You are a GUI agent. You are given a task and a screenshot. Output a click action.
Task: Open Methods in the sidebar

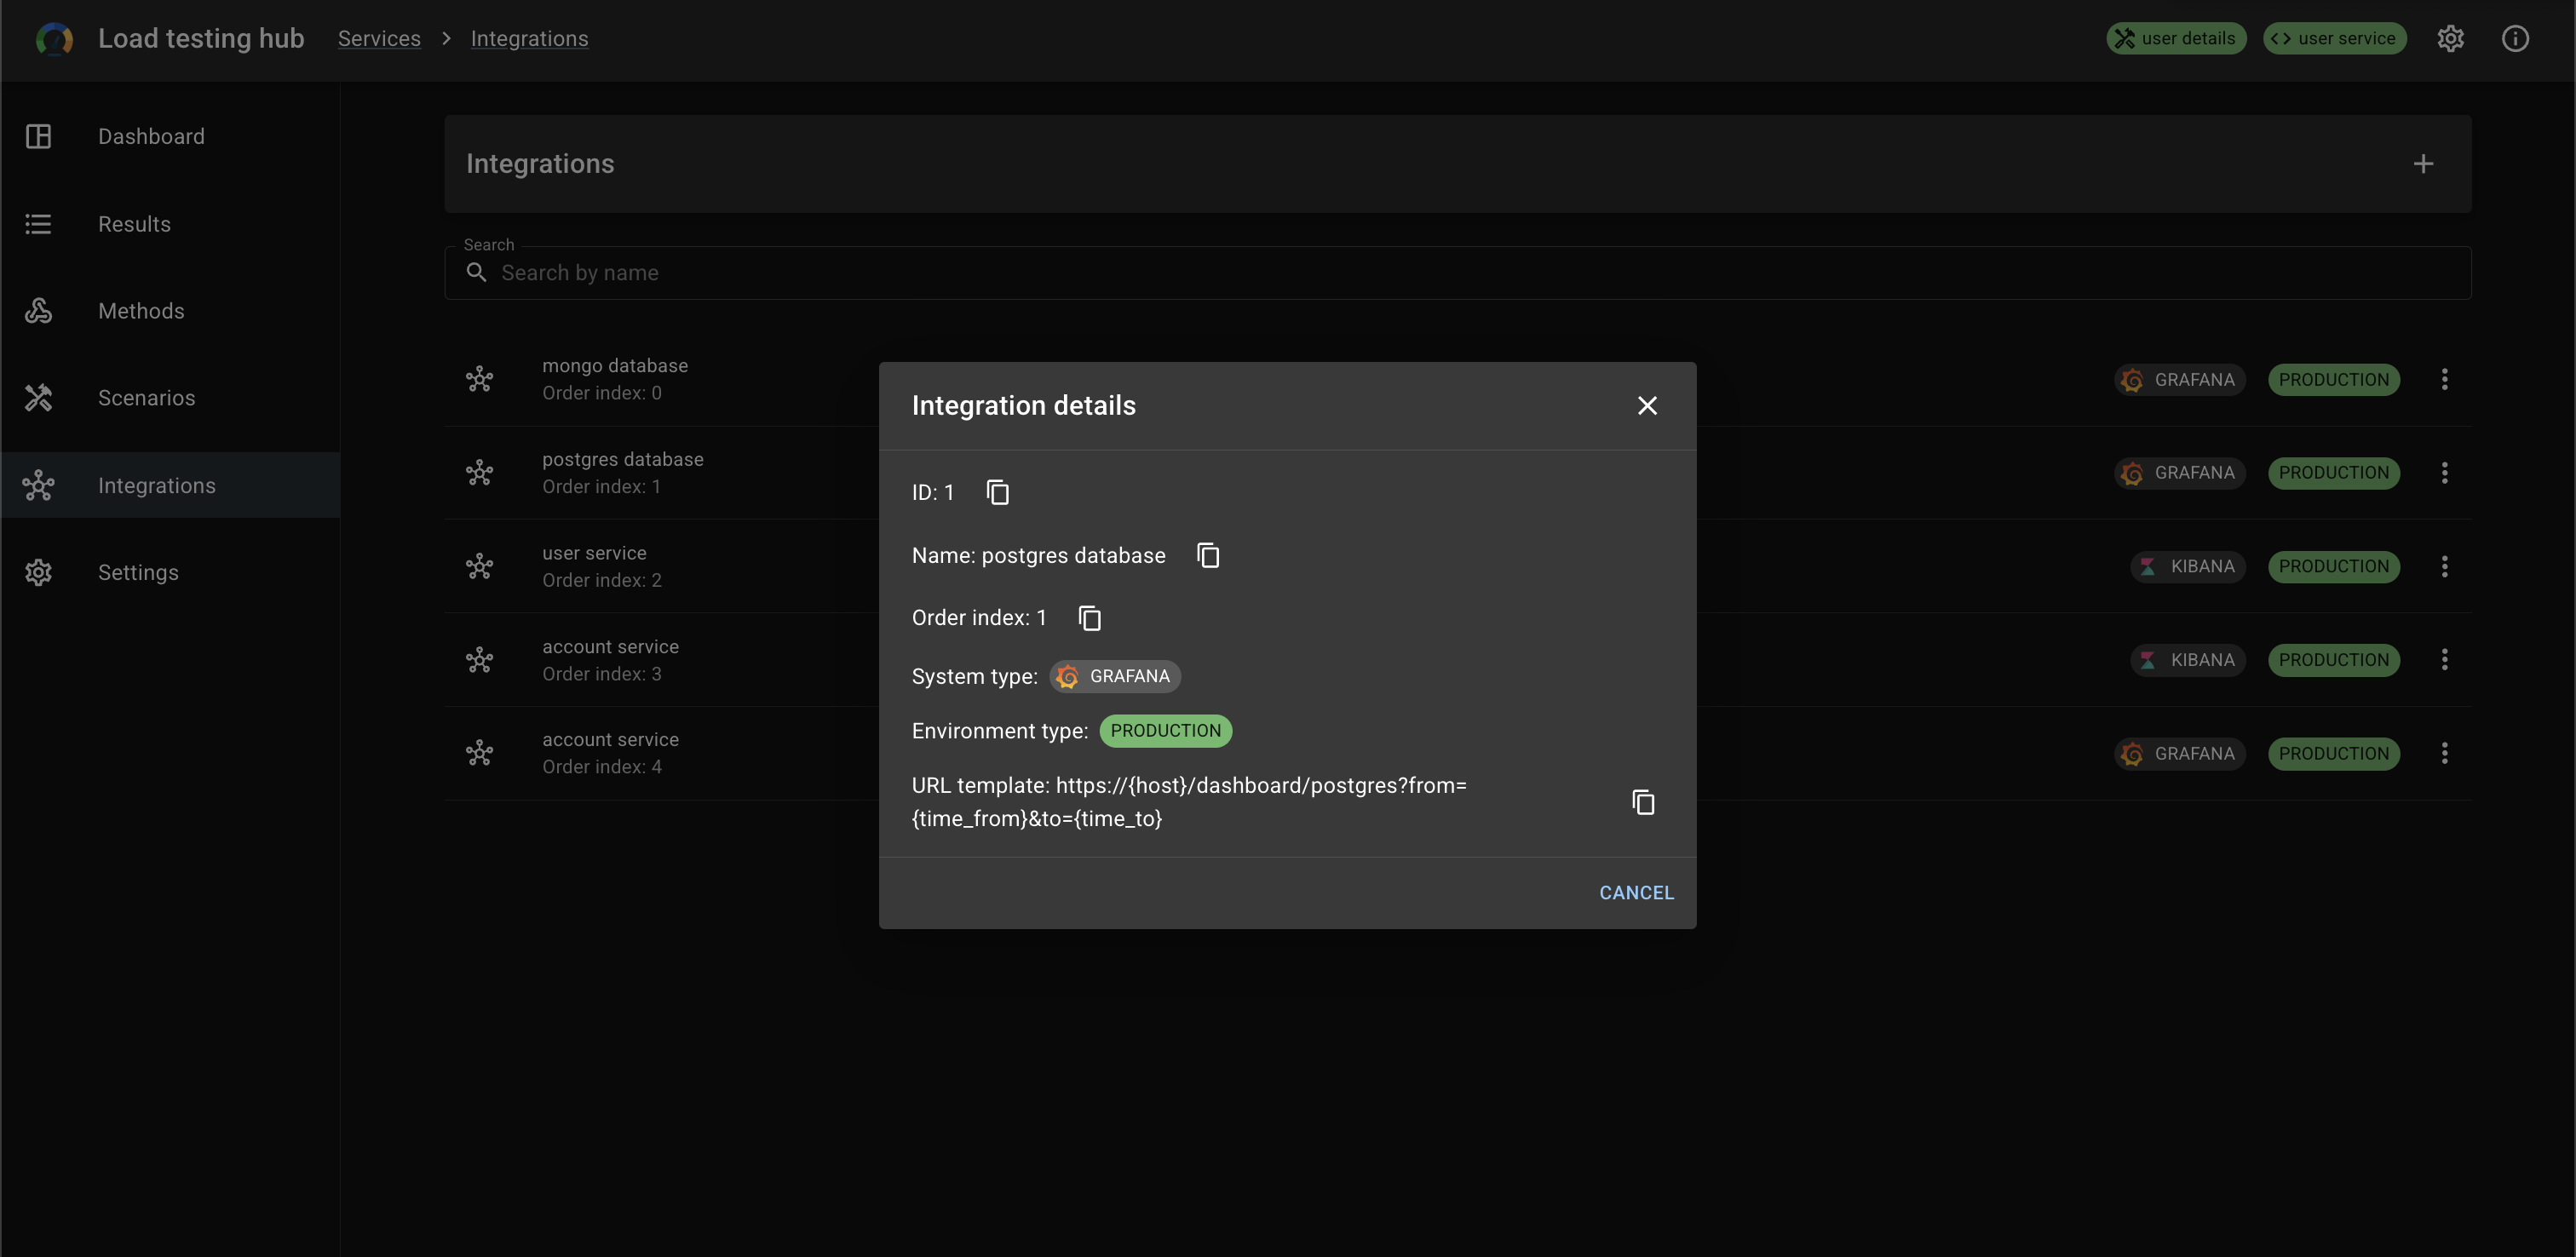[170, 311]
